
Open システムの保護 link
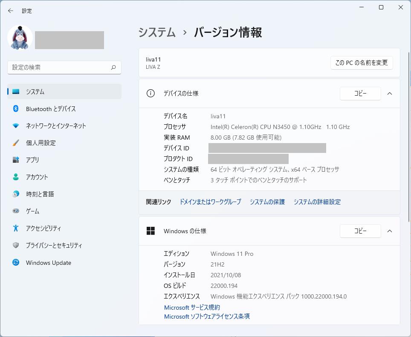click(x=267, y=202)
